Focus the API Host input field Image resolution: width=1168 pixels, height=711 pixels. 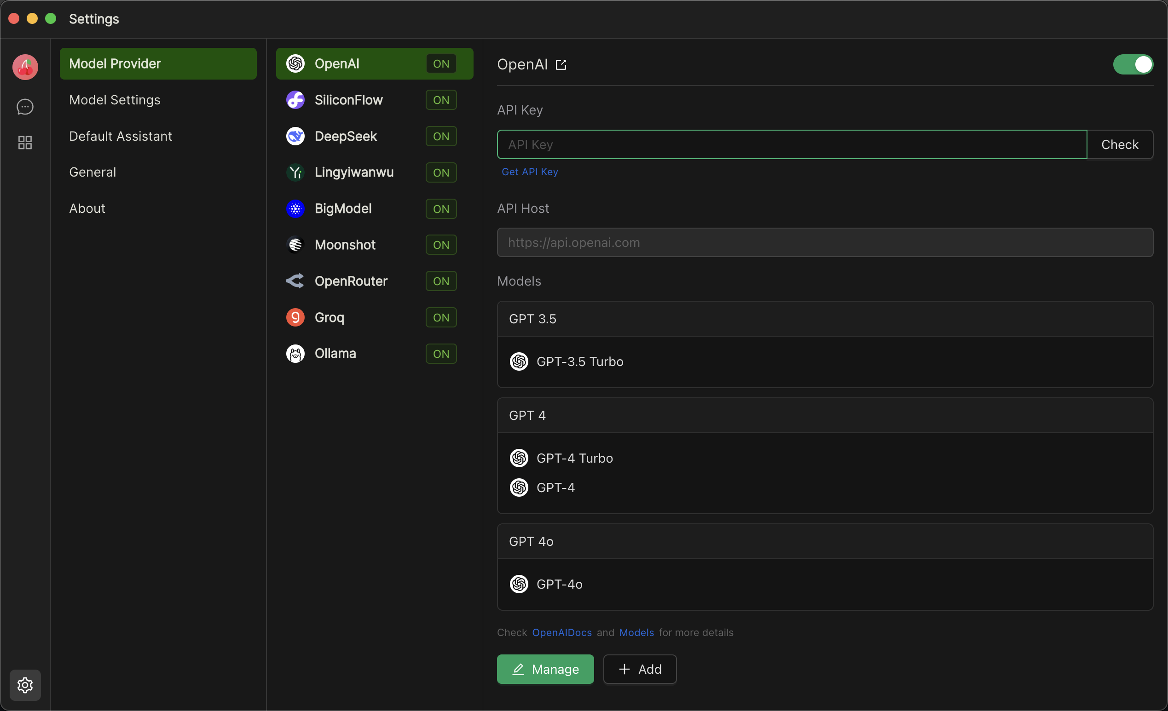(825, 242)
